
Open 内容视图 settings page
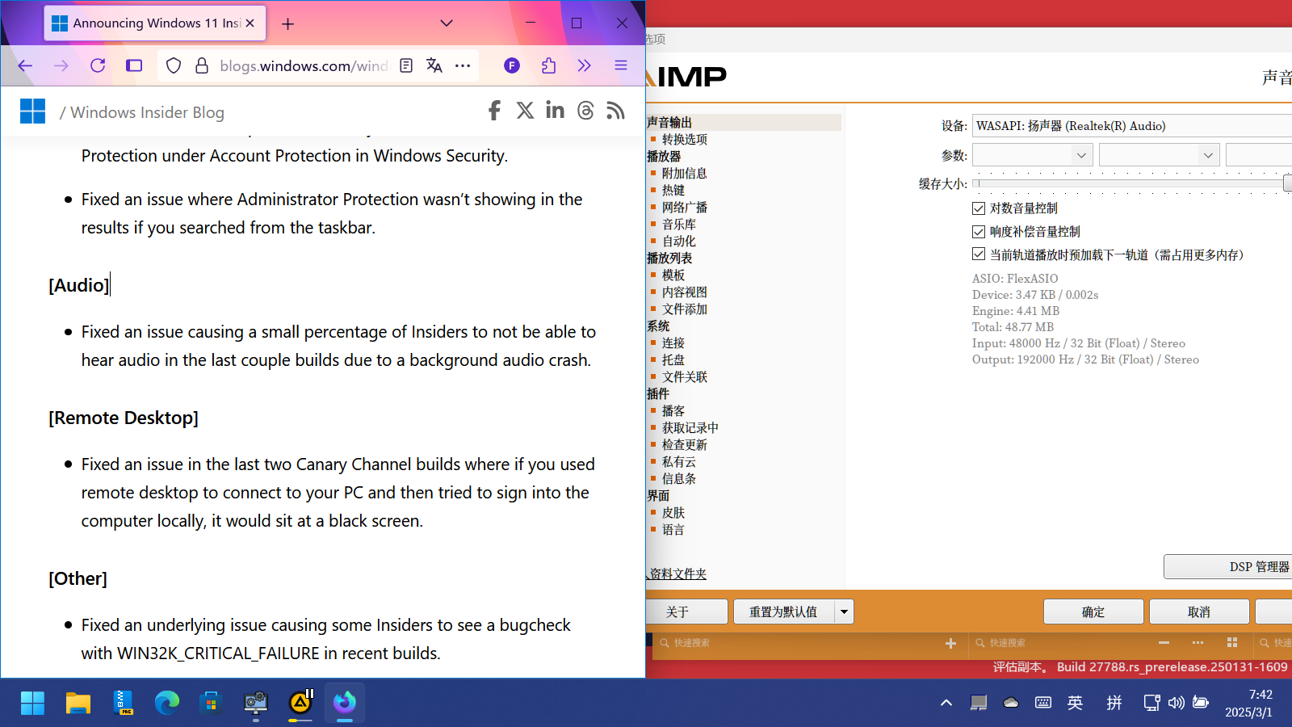click(685, 292)
